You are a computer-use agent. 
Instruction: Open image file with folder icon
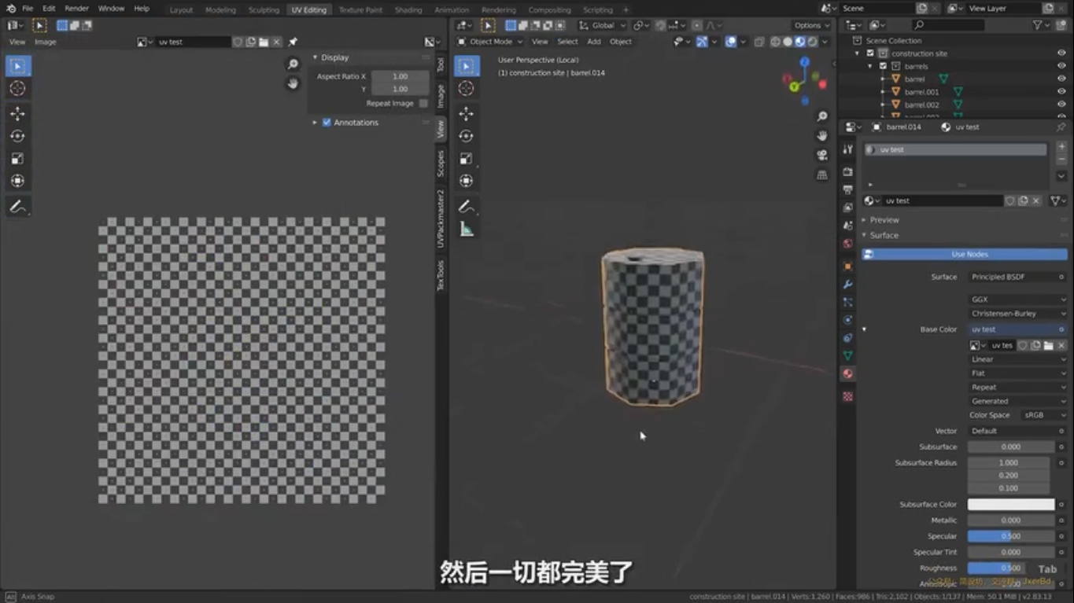pyautogui.click(x=264, y=42)
